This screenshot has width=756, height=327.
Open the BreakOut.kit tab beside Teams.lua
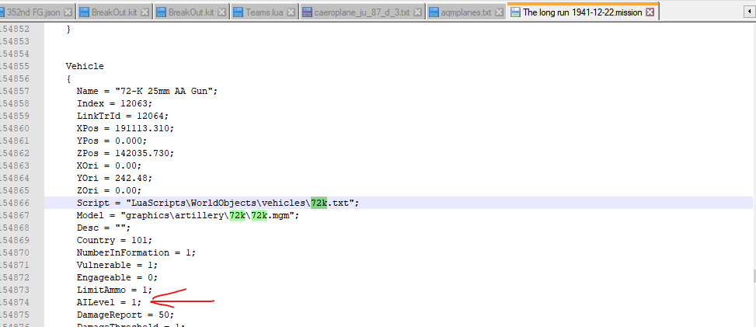(191, 12)
